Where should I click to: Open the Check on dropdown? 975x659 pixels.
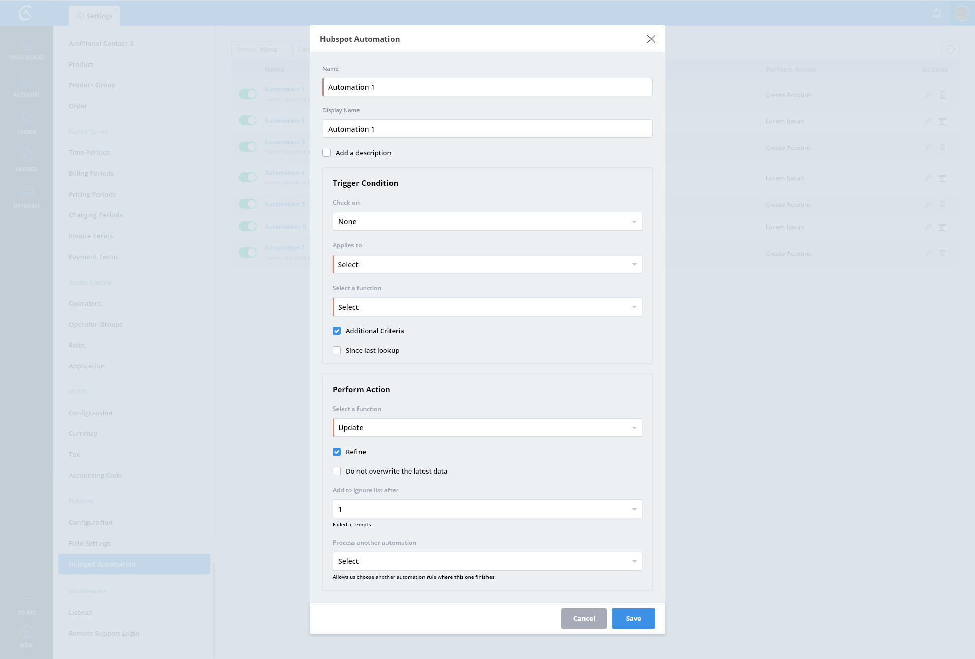tap(487, 222)
